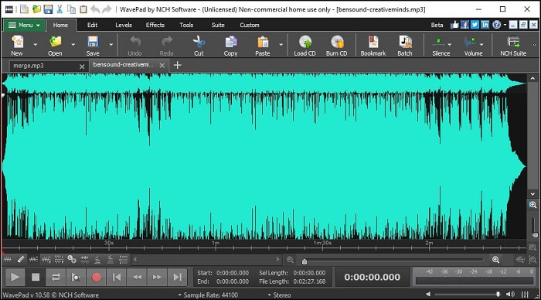Viewport: 541px width, 300px height.
Task: Click the Cut scissors icon
Action: 199,42
